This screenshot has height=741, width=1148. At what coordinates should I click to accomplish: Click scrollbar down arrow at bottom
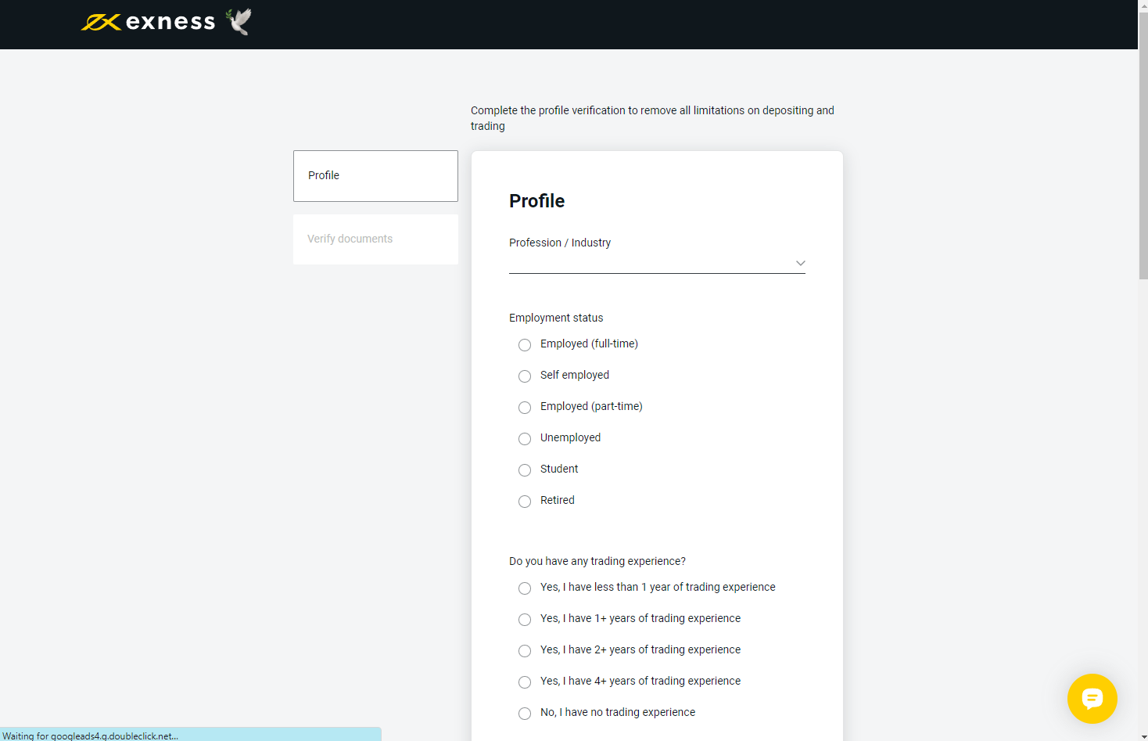tap(1143, 736)
